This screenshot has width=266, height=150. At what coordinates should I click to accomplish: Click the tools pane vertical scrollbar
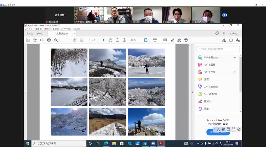point(241,74)
